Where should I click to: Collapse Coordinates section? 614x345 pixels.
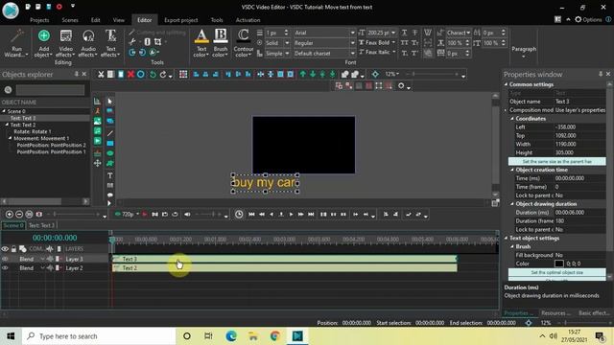512,118
